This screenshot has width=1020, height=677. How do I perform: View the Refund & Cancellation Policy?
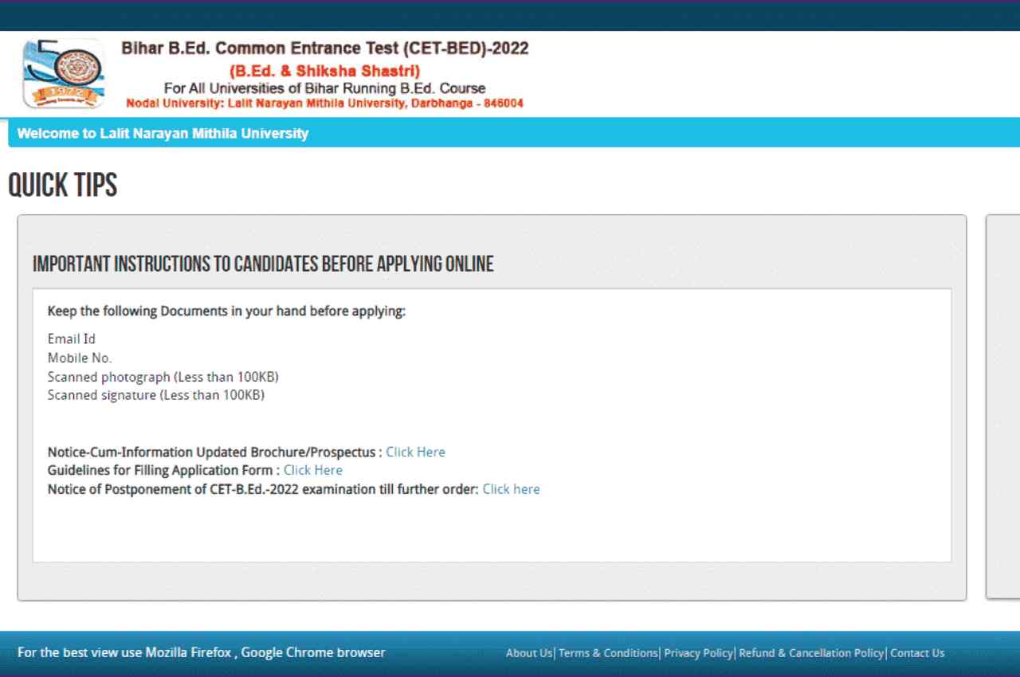pos(811,653)
